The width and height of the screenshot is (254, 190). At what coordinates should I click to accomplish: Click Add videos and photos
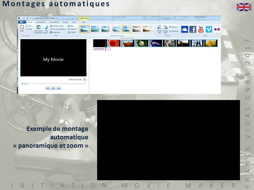click(x=38, y=29)
